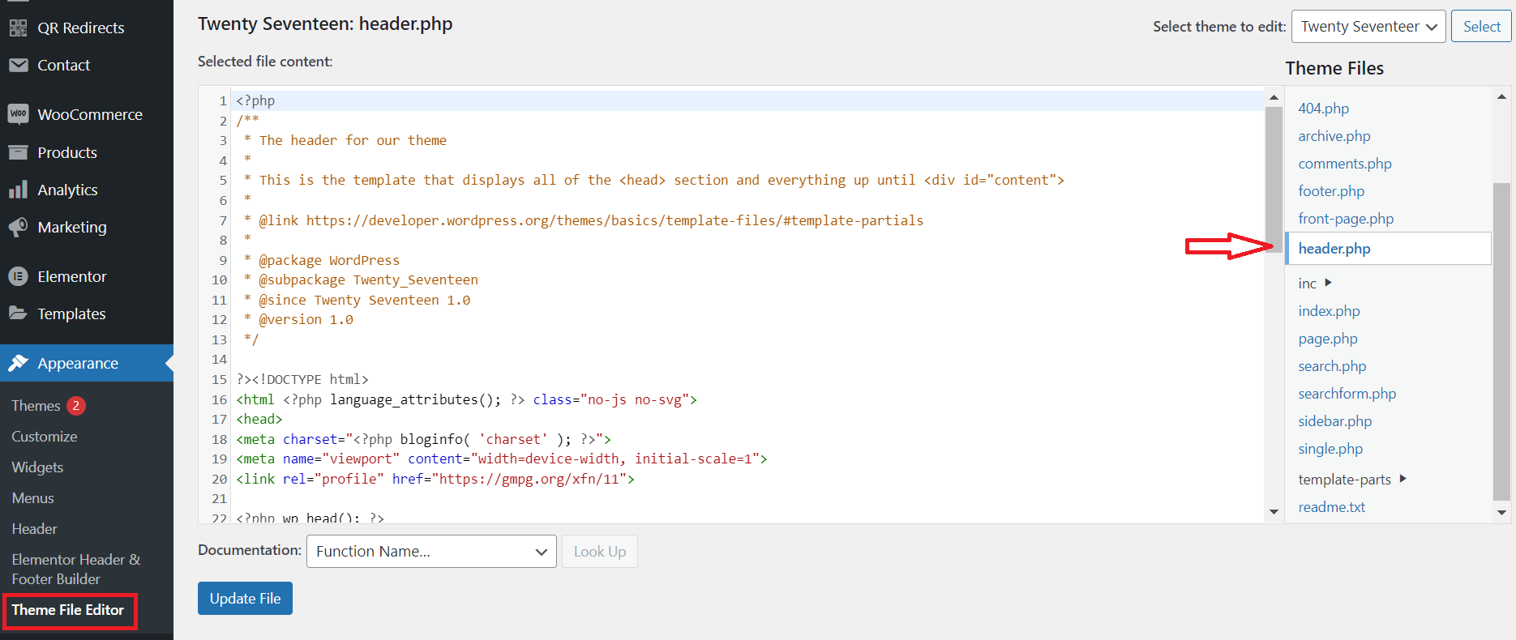The height and width of the screenshot is (640, 1516).
Task: Open page.php theme file
Action: coord(1328,338)
